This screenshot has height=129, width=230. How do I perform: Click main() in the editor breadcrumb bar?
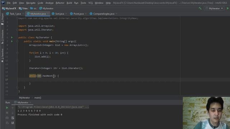[38, 98]
